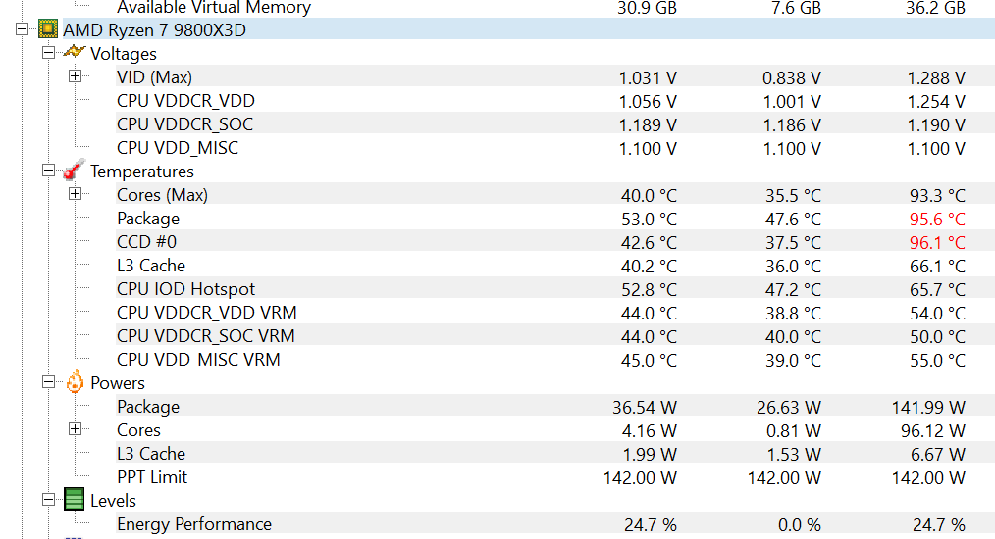Click the AMD Ryzen 7 9800X3D CPU chip icon
Screen dimensions: 995x539
point(48,29)
